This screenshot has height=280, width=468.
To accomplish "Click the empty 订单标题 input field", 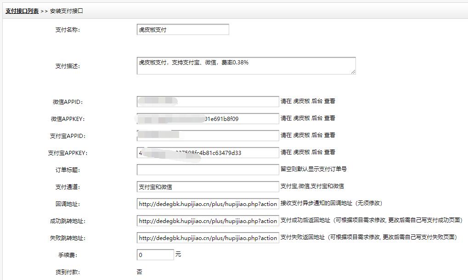I will click(208, 170).
